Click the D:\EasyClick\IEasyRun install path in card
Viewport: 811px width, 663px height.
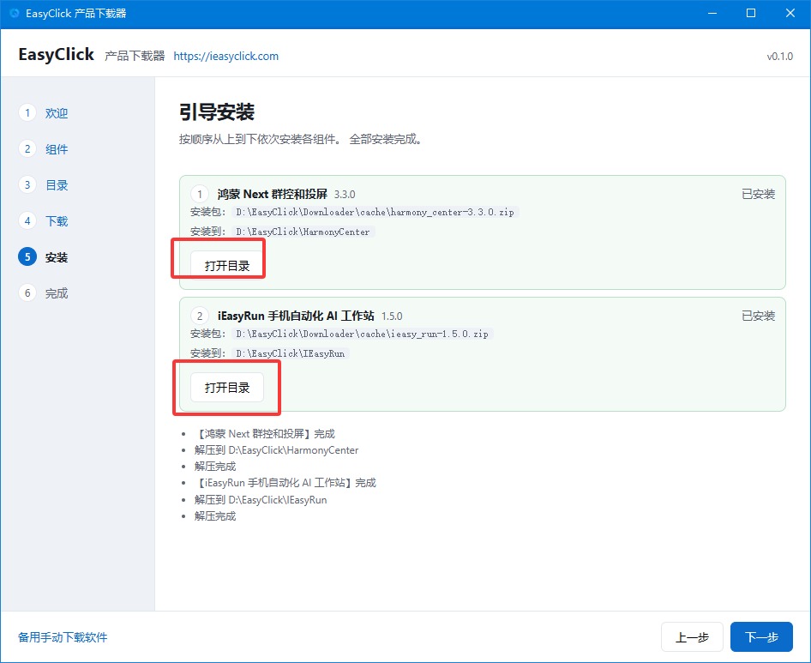pos(290,353)
